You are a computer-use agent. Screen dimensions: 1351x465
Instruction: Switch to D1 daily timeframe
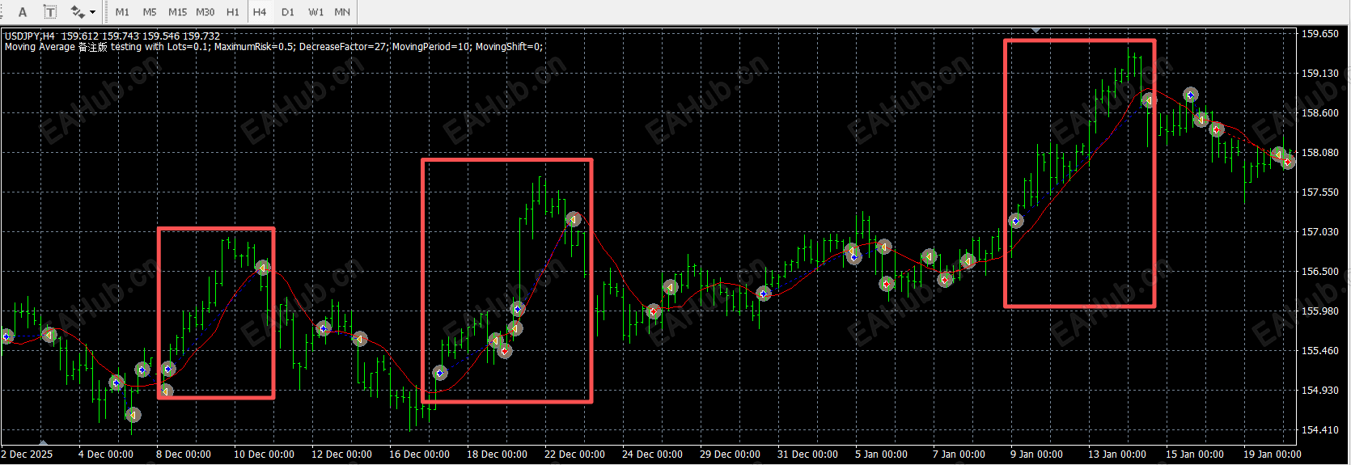click(x=288, y=12)
